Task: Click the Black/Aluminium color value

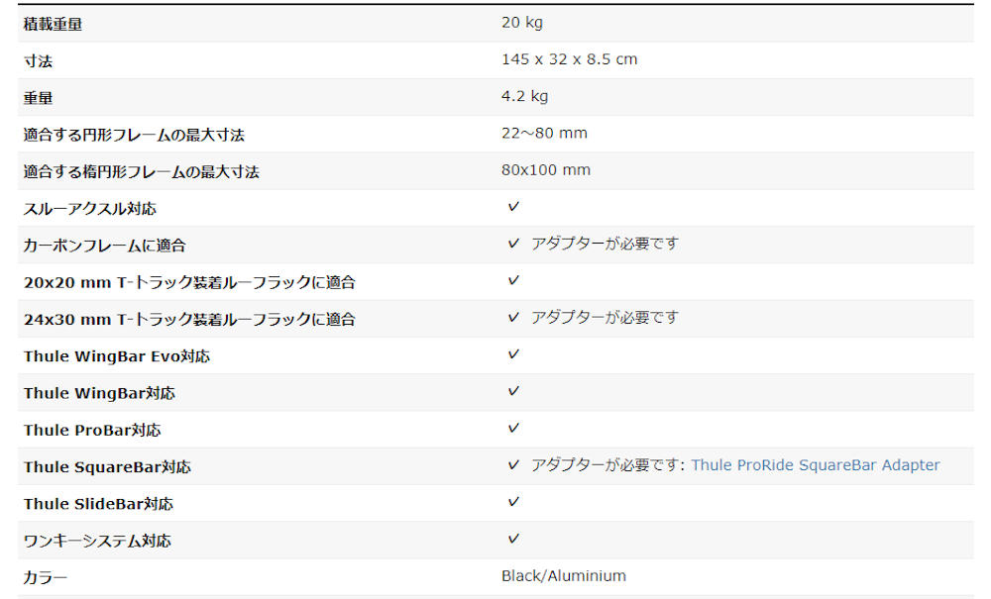Action: pos(564,575)
